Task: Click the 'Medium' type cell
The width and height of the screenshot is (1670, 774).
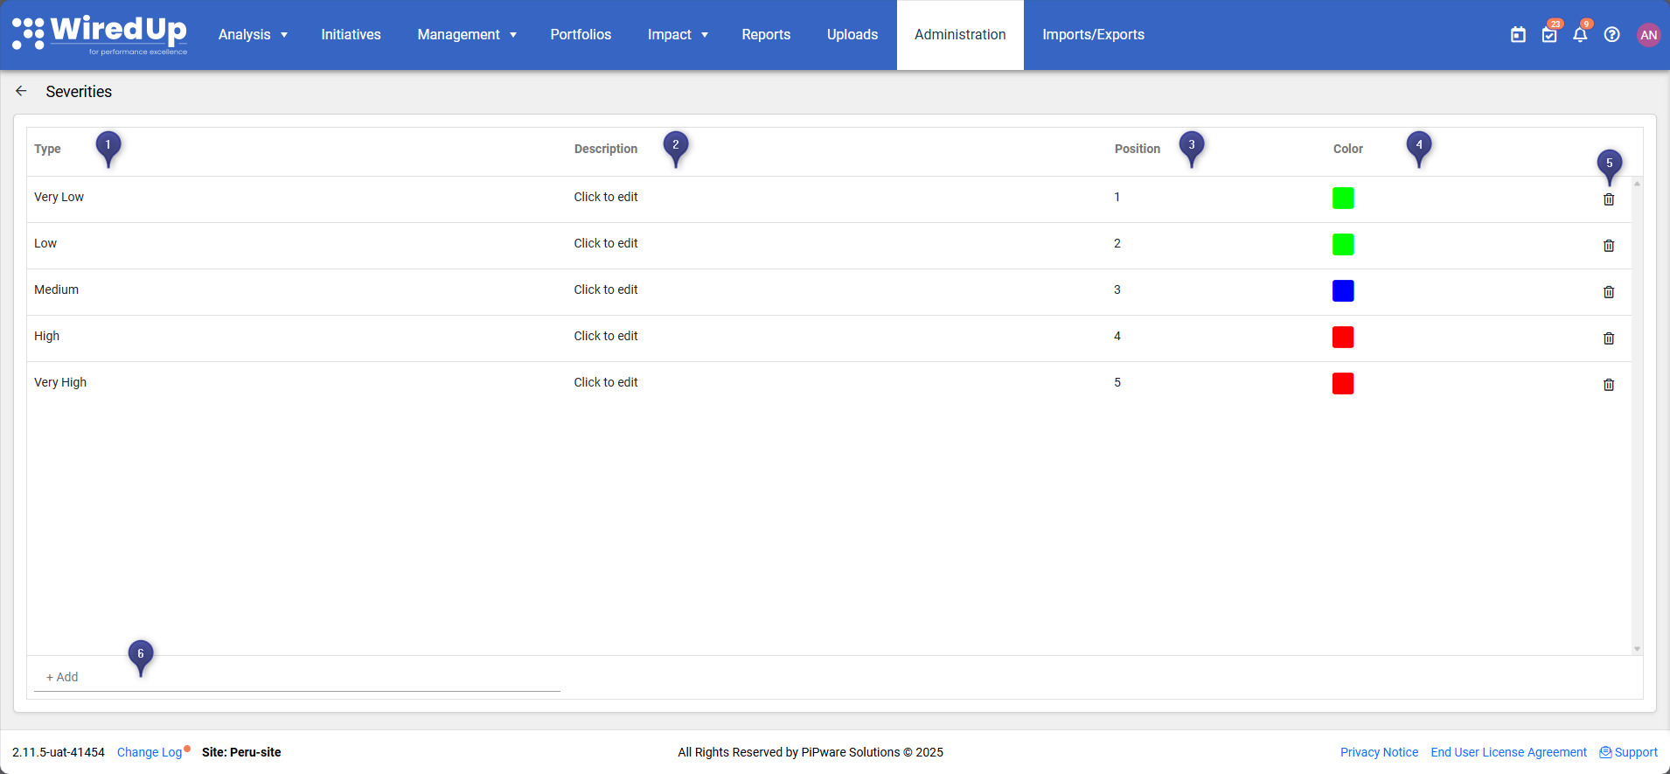Action: tap(57, 289)
